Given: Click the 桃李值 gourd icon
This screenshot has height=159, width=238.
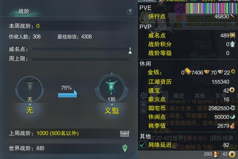Looking at the screenshot, I should tap(232, 126).
